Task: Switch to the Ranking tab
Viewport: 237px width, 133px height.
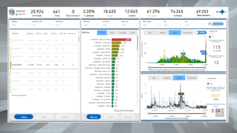Action: coord(65,117)
